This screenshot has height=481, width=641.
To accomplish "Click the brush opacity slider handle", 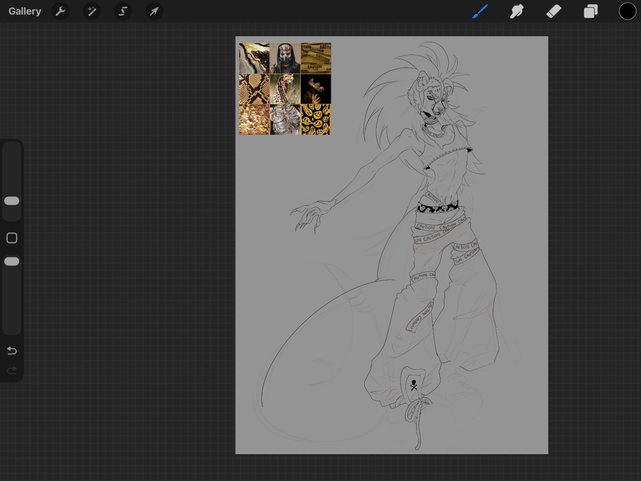I will (12, 261).
